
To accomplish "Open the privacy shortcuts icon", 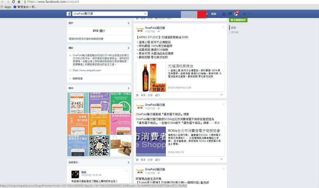I will pyautogui.click(x=245, y=14).
